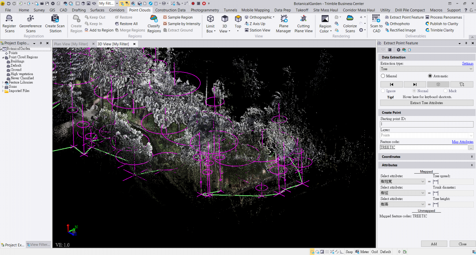This screenshot has height=255, width=476.
Task: Click the Add button
Action: pos(434,244)
